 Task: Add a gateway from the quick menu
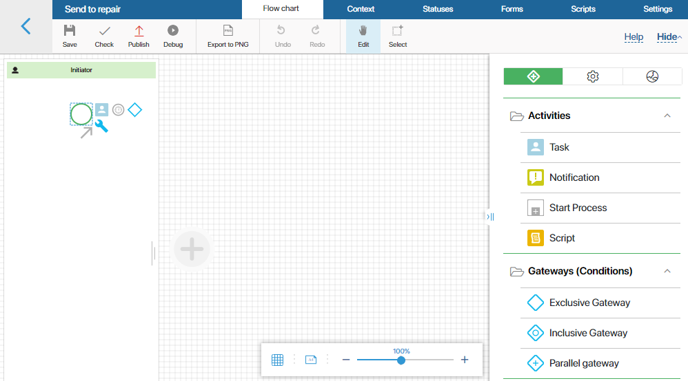[x=134, y=109]
